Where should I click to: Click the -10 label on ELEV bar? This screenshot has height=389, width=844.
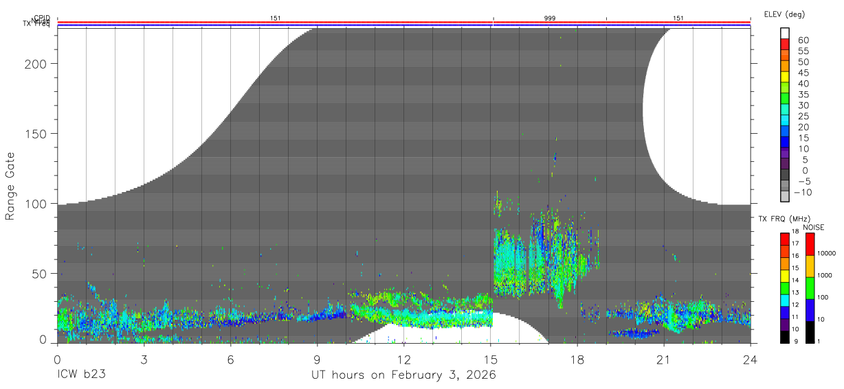pos(803,192)
